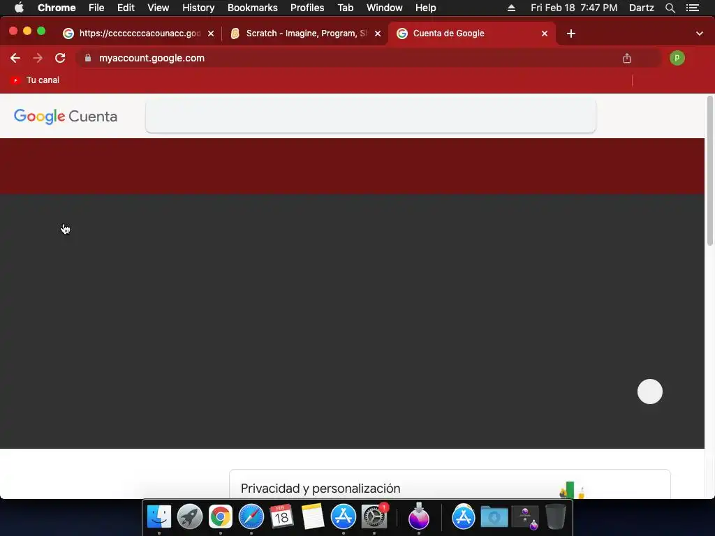The width and height of the screenshot is (715, 536).
Task: Go back using the browser back arrow
Action: [x=15, y=58]
